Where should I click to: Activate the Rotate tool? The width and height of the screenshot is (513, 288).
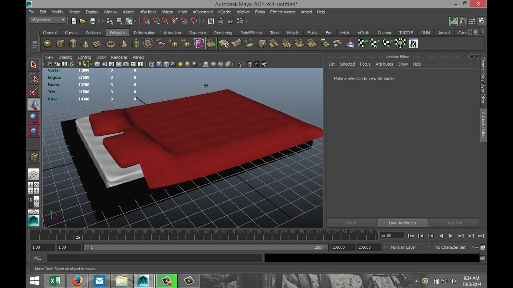click(34, 118)
